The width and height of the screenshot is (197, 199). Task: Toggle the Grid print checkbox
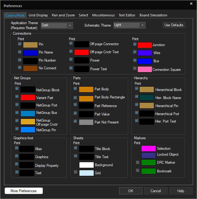75,172
